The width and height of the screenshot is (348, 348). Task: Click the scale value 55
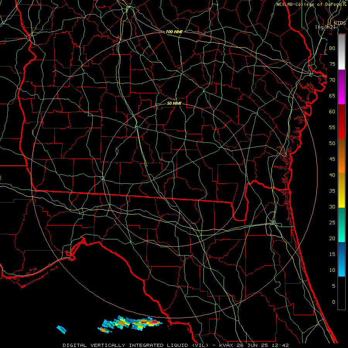point(332,127)
